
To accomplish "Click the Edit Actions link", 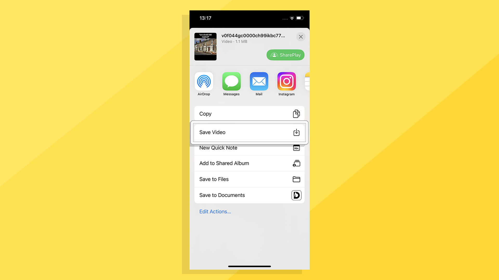I will pos(215,211).
